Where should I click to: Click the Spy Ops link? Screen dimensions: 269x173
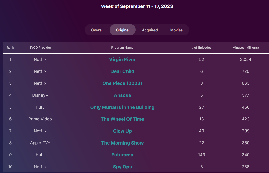point(122,167)
